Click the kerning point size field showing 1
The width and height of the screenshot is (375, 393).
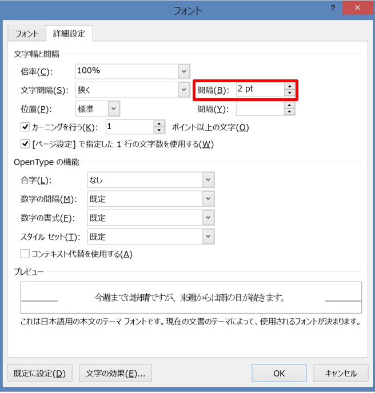[130, 127]
